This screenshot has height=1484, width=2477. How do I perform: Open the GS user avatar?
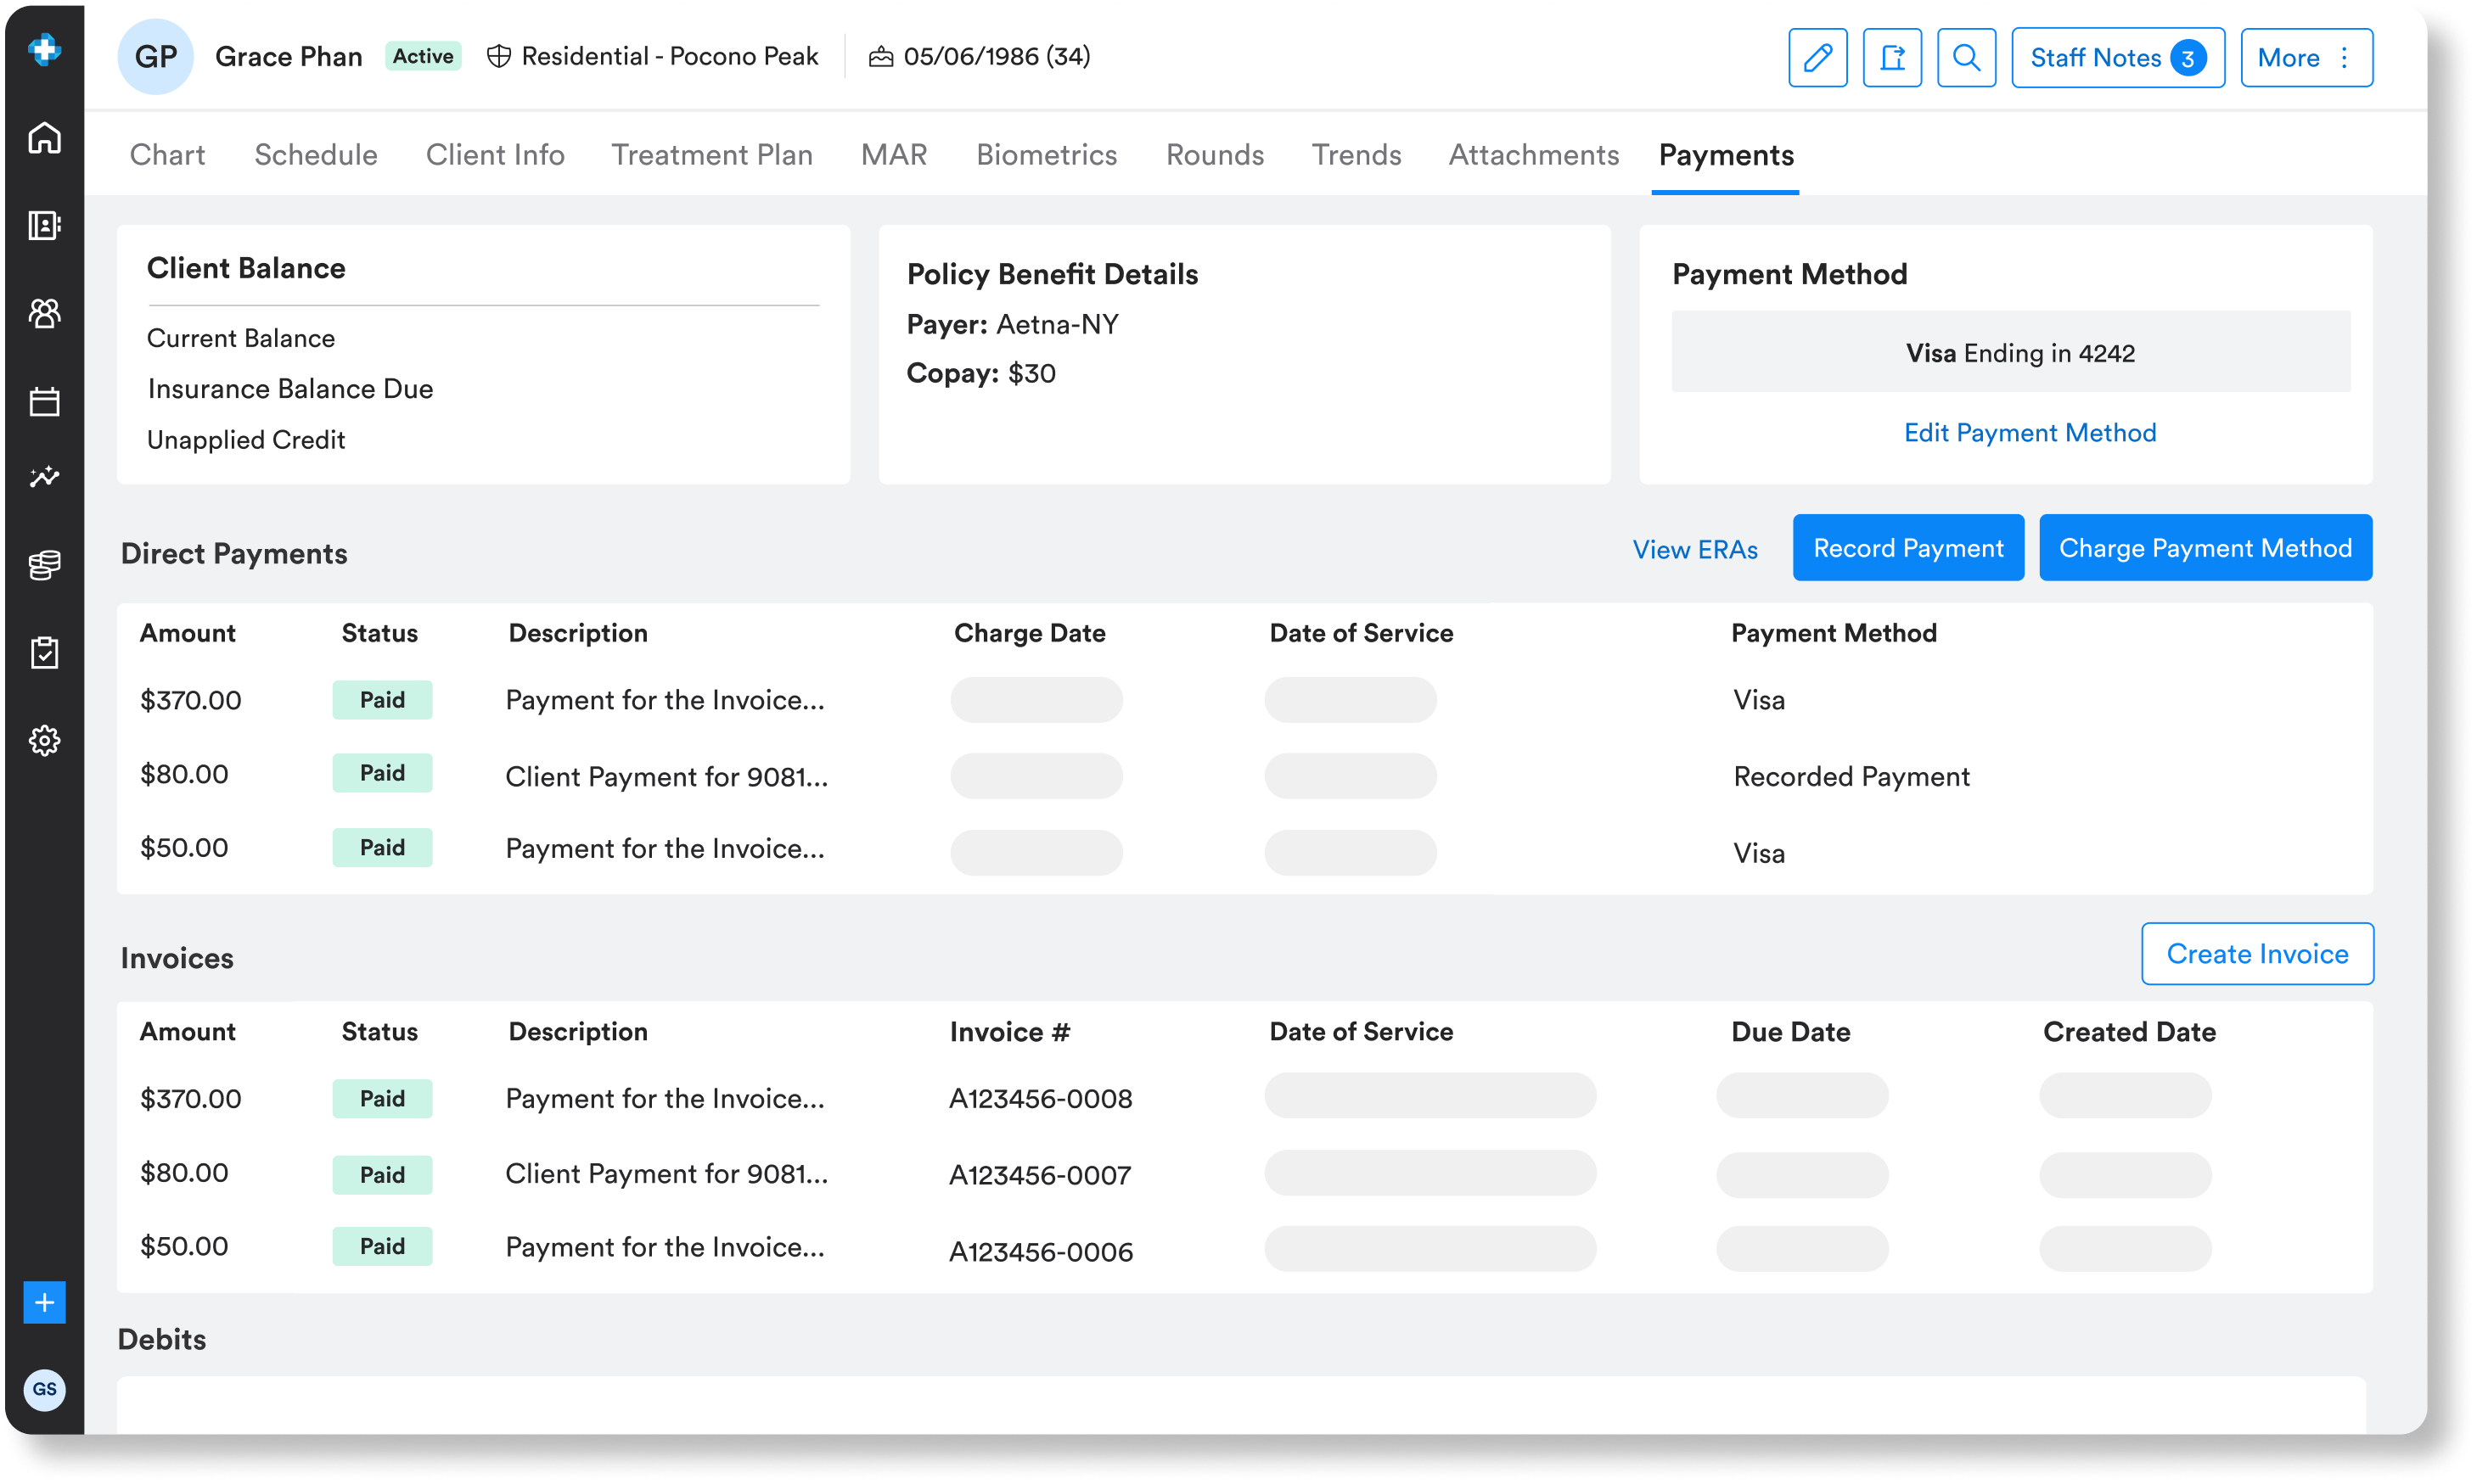[x=44, y=1389]
